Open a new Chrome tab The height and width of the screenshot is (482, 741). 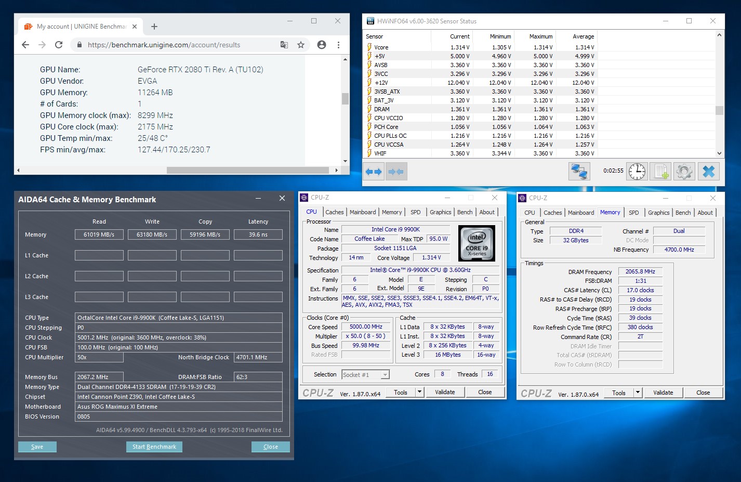coord(154,27)
